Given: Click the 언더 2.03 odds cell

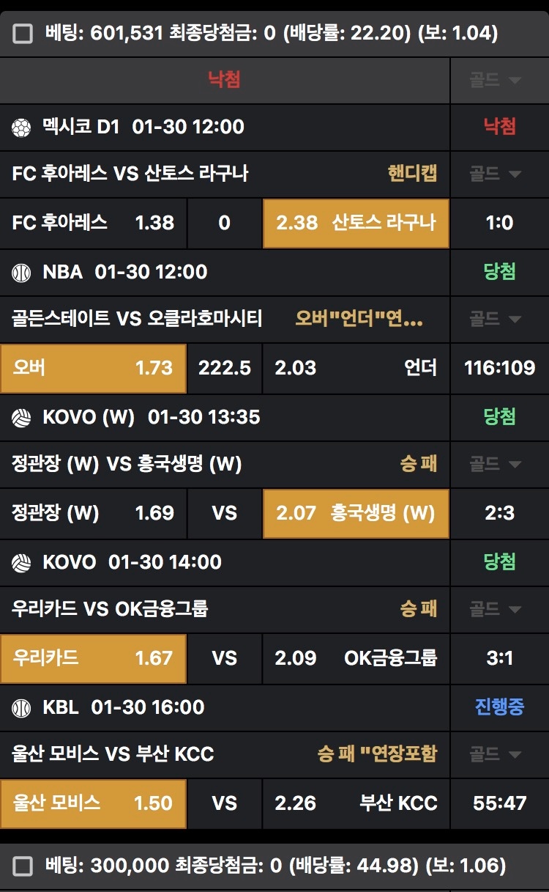Looking at the screenshot, I should tap(356, 367).
